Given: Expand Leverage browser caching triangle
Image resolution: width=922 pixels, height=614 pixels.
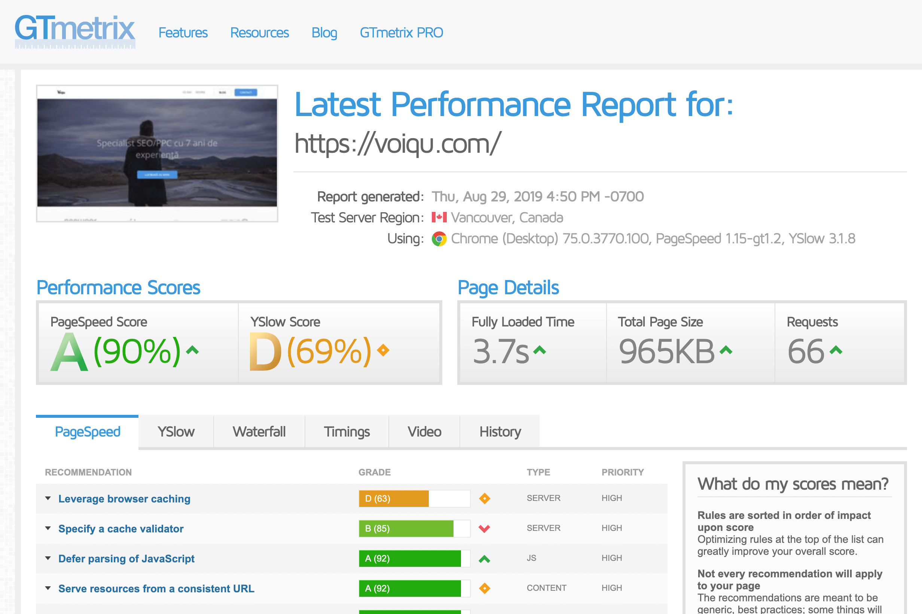Looking at the screenshot, I should click(x=48, y=498).
